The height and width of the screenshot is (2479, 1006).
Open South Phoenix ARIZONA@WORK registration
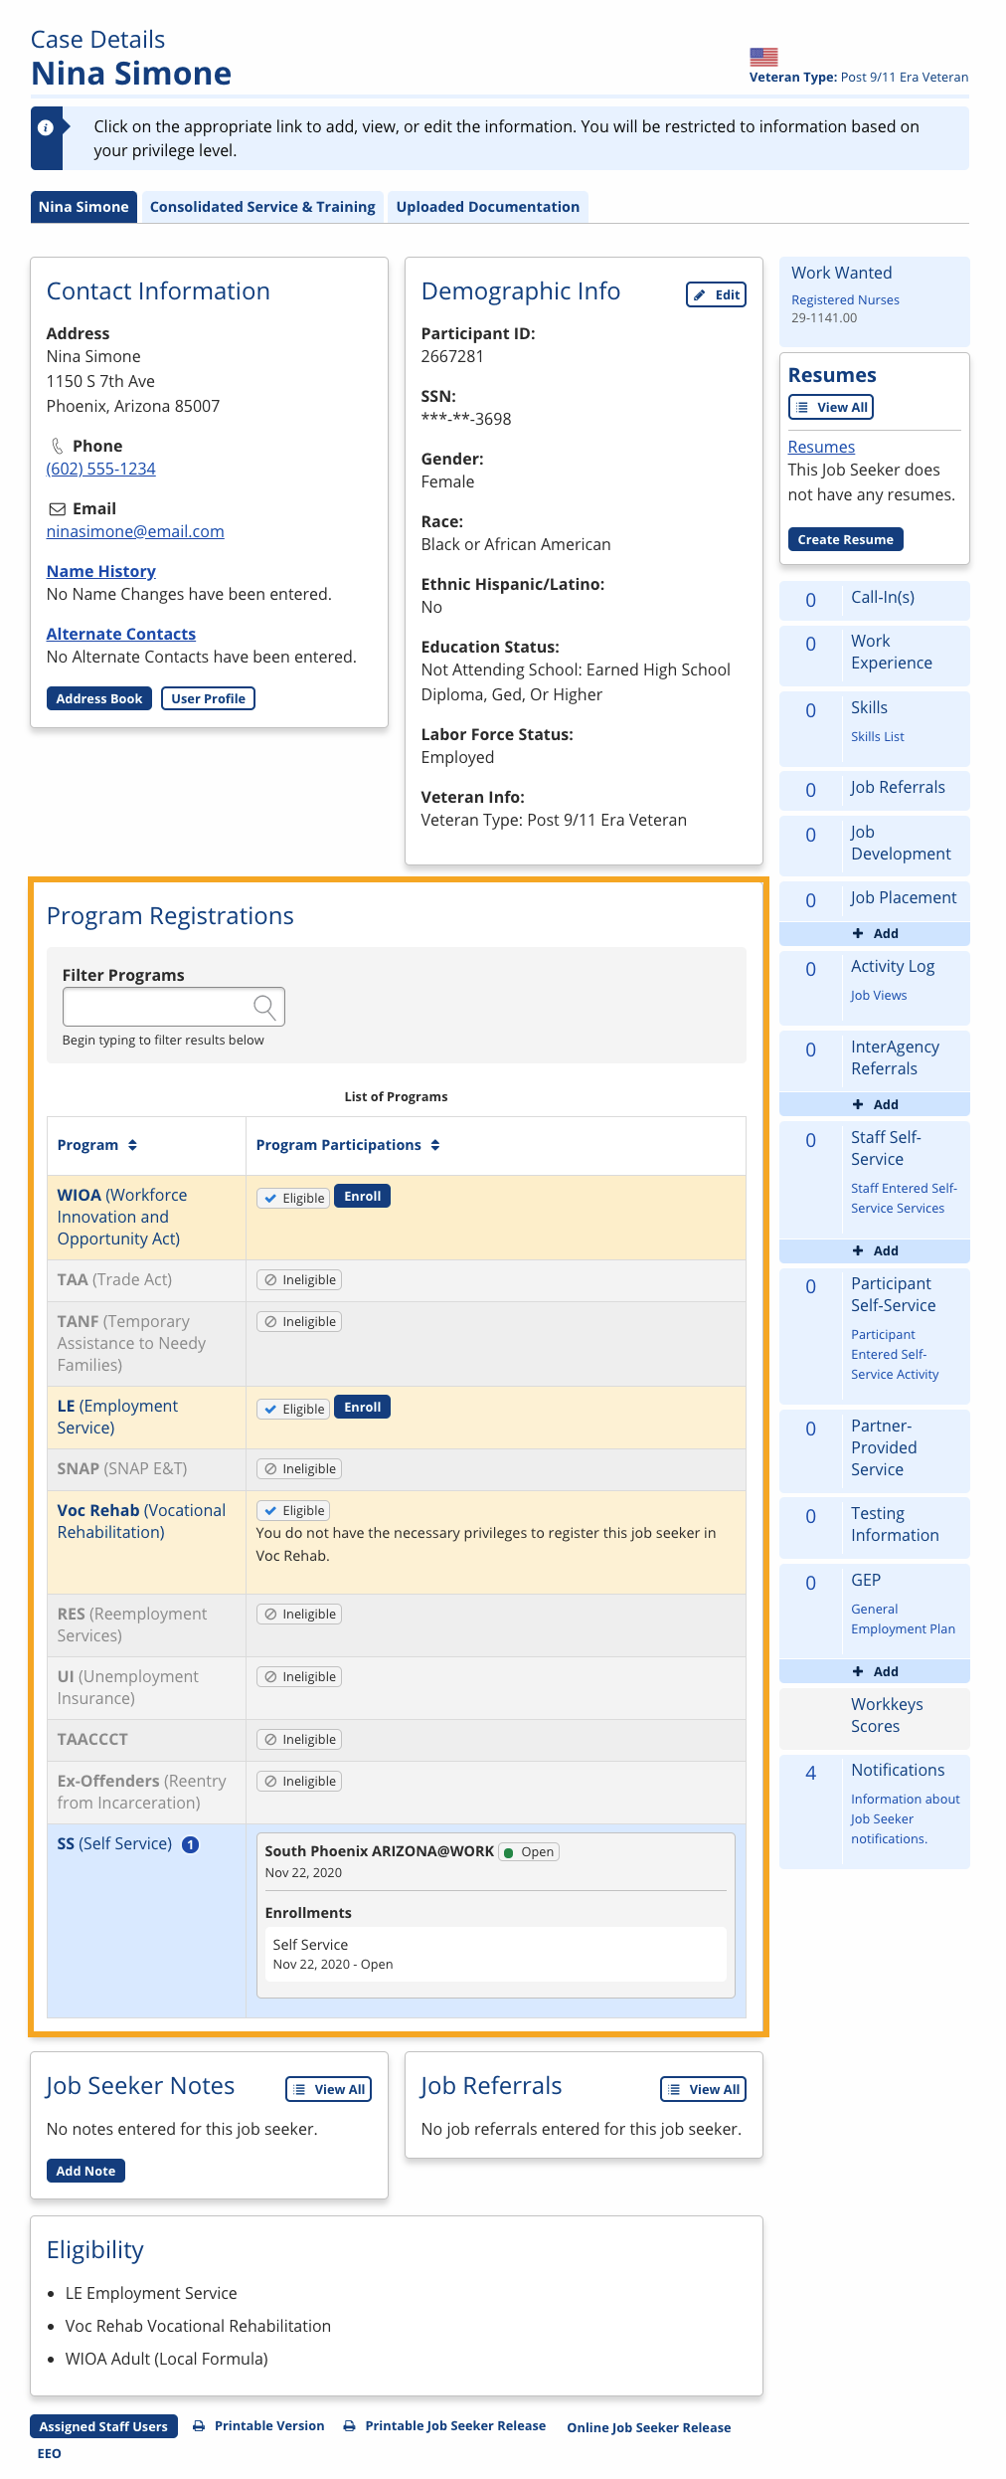379,1851
